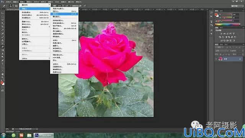Select the Quick Selection tool
This screenshot has width=245, height=138.
(x=2, y=23)
